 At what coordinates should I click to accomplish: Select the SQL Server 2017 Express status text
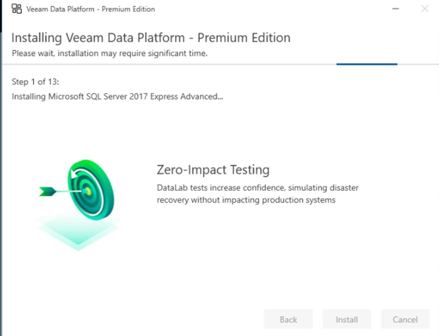pos(117,97)
